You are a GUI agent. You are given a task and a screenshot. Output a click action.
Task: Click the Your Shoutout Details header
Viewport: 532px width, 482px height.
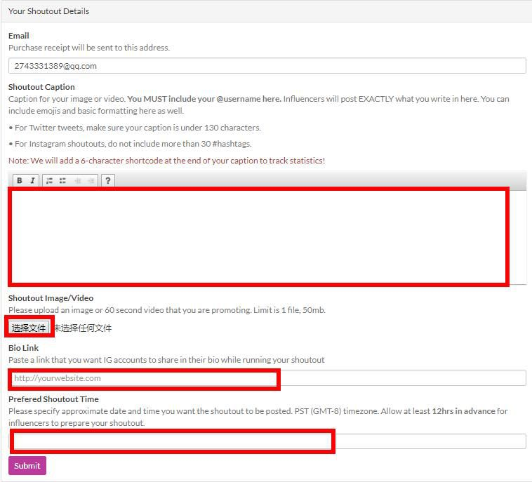(x=48, y=11)
